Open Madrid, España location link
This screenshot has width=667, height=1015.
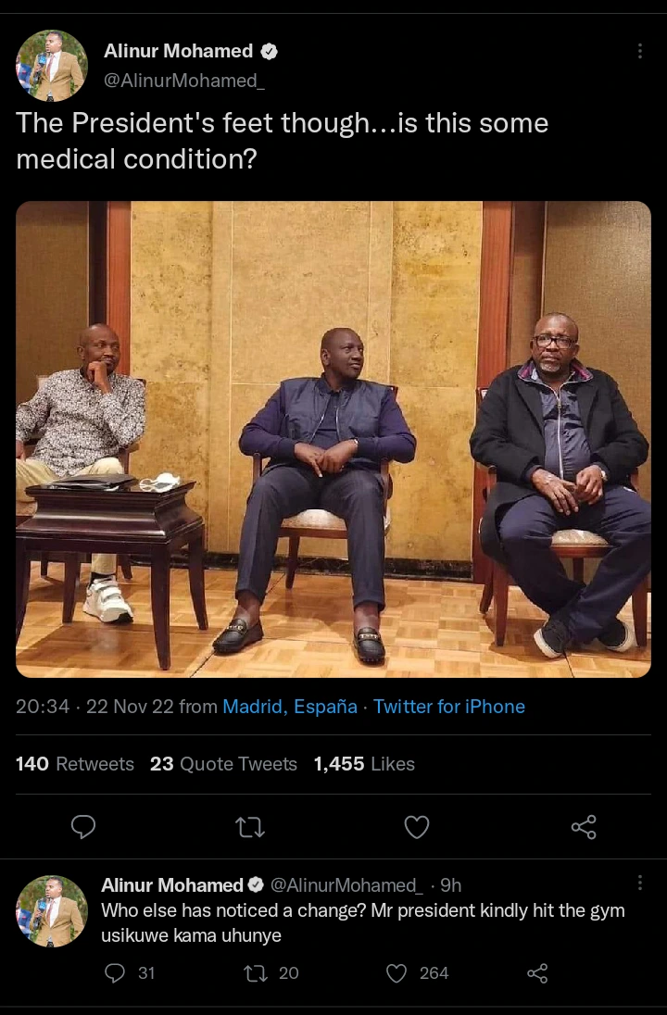[x=290, y=707]
